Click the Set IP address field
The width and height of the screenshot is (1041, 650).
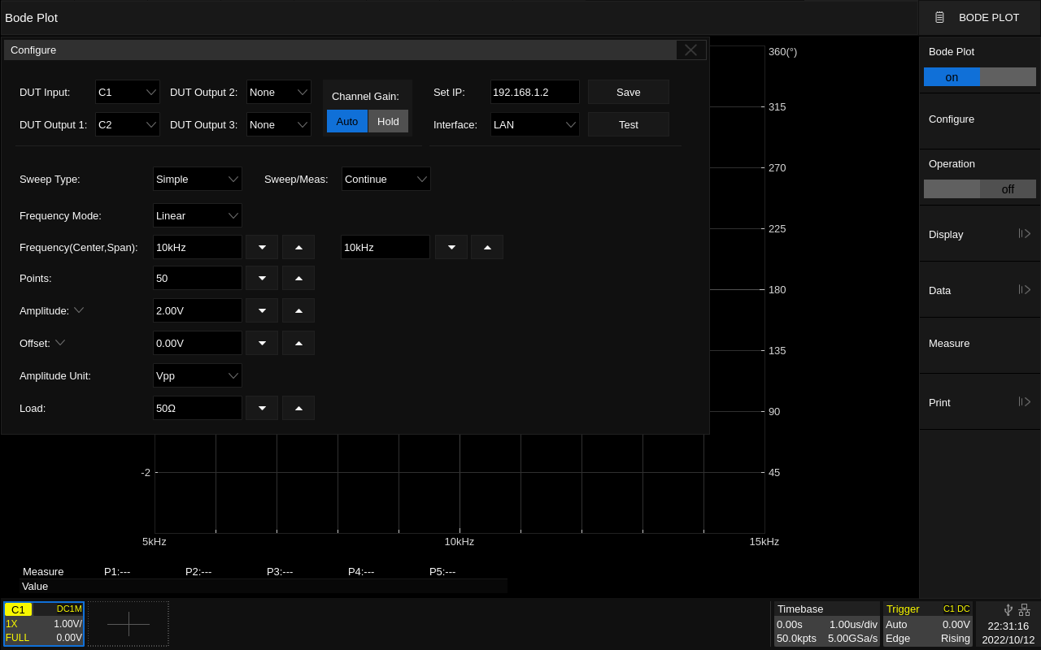coord(534,92)
